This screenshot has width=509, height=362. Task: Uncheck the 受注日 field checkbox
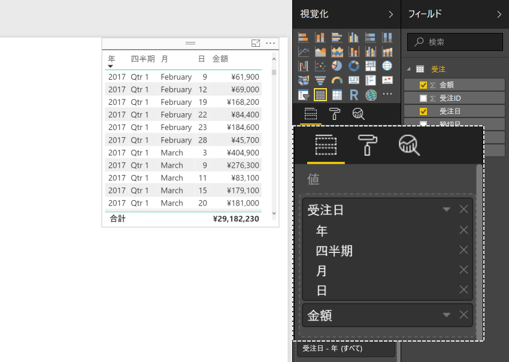pos(423,111)
